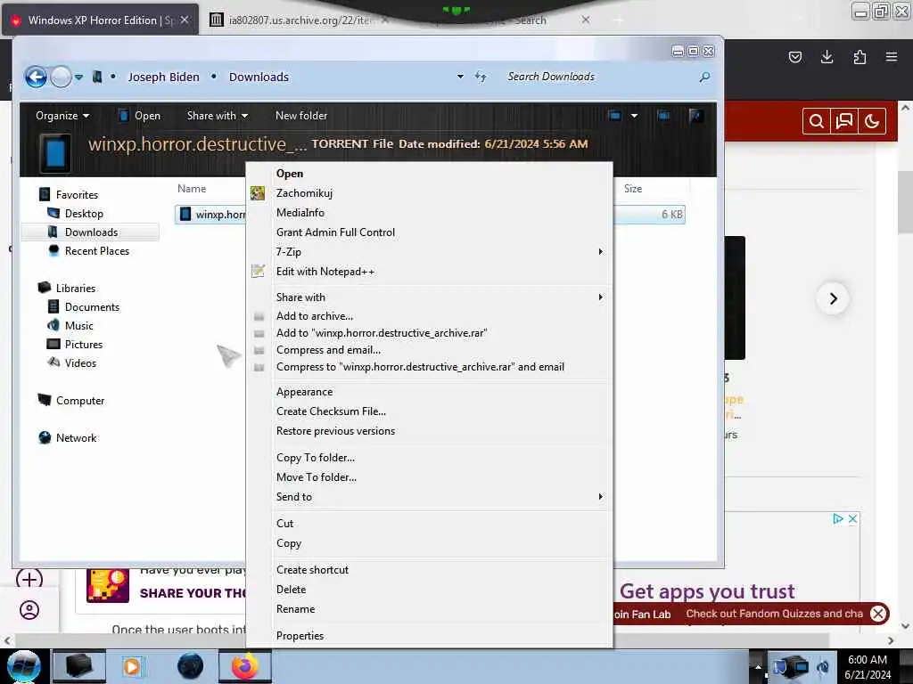Image resolution: width=913 pixels, height=684 pixels.
Task: Choose Rename in the context menu
Action: tap(429, 609)
